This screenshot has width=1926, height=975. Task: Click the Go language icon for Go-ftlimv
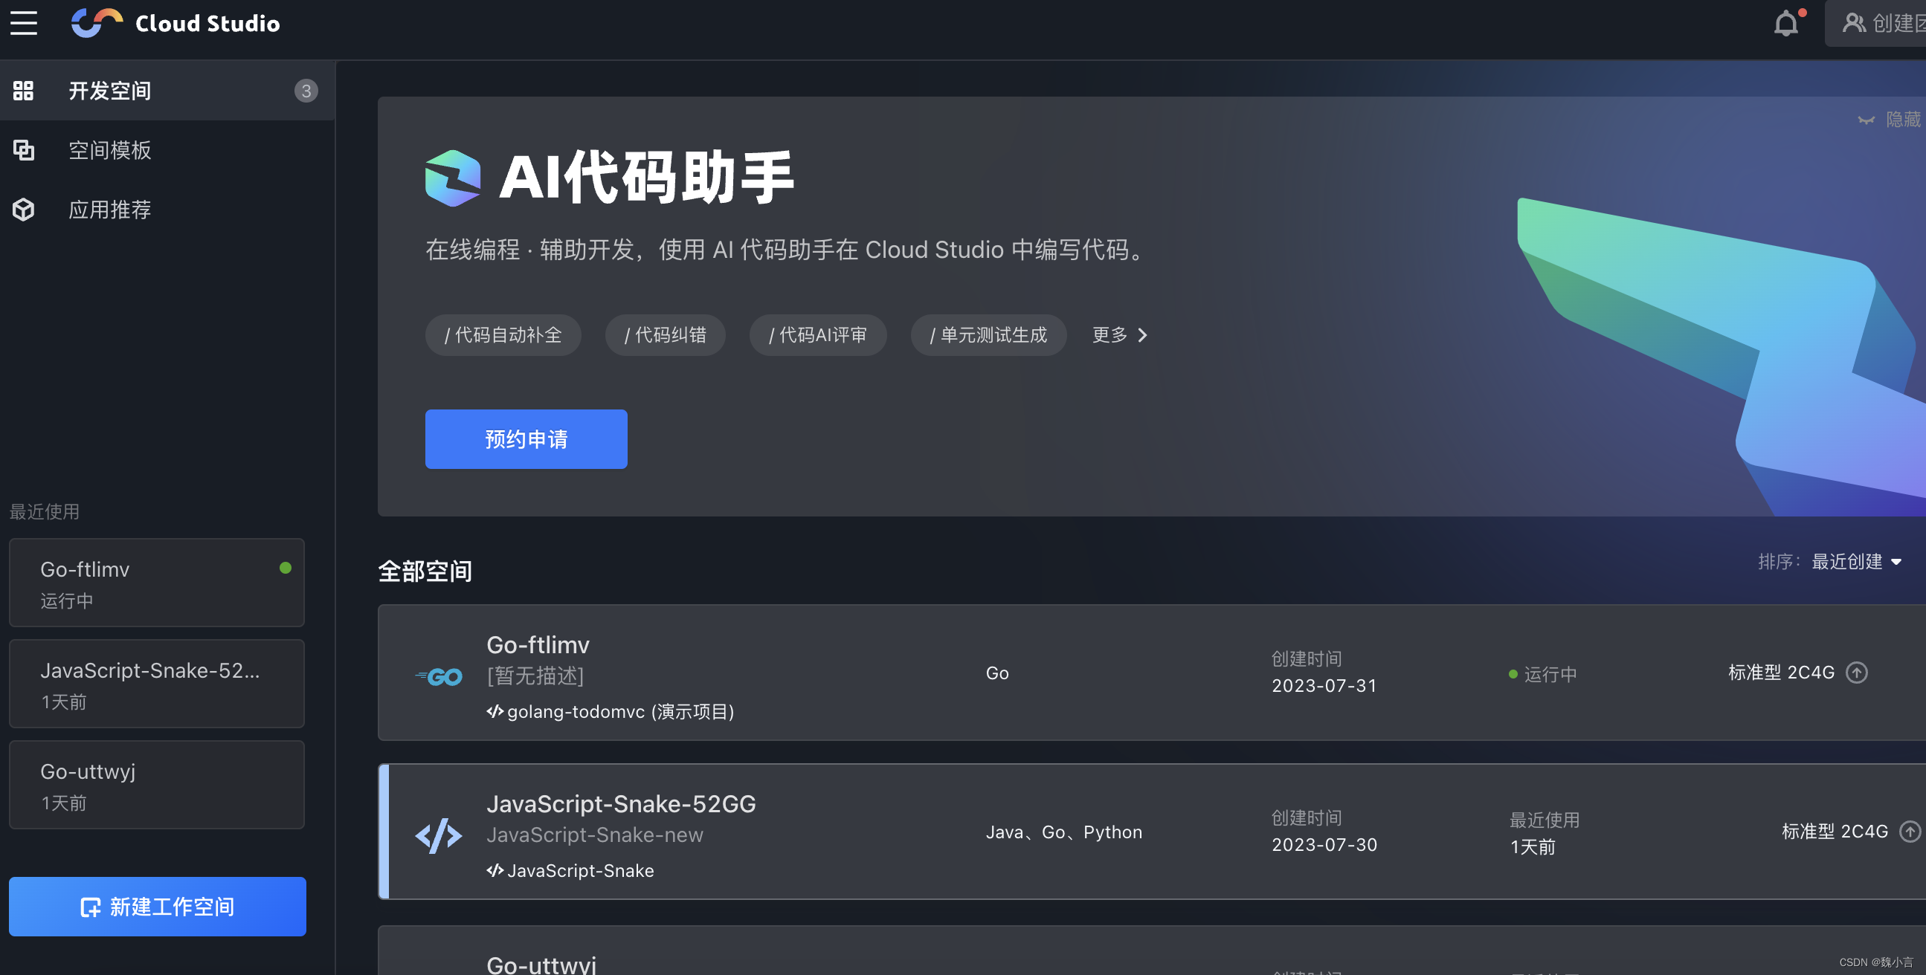pos(439,676)
